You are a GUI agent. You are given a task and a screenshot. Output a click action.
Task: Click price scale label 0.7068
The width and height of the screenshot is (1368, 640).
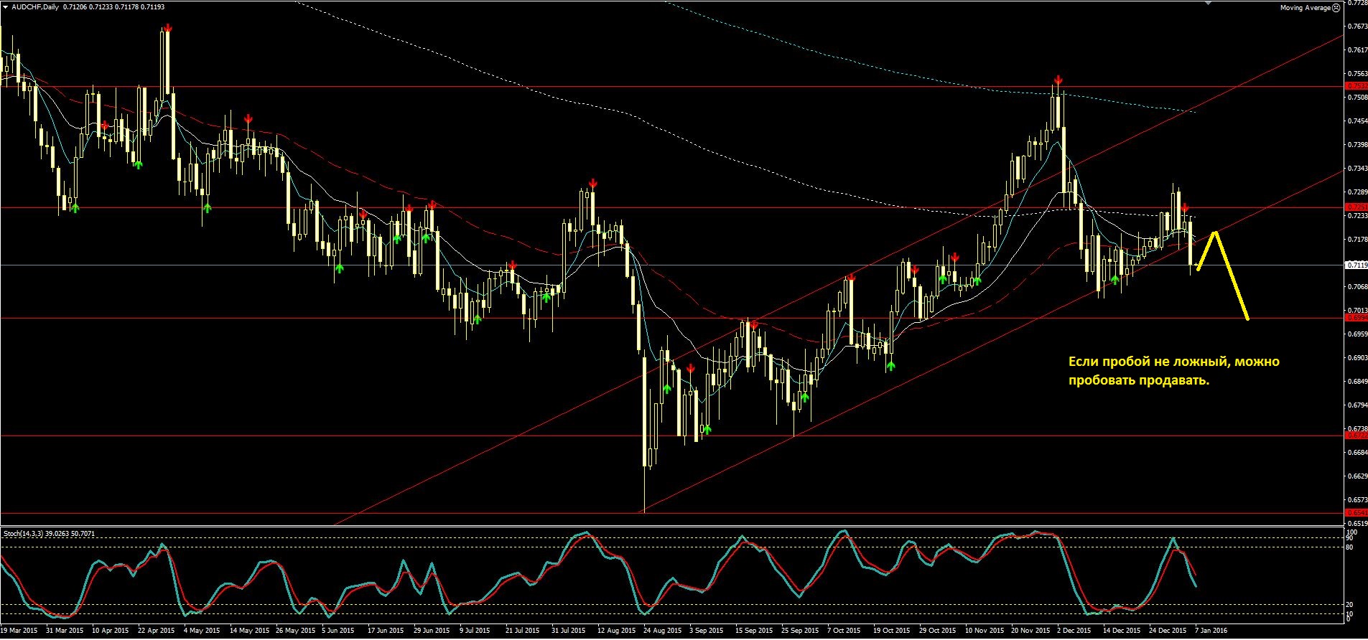point(1357,287)
